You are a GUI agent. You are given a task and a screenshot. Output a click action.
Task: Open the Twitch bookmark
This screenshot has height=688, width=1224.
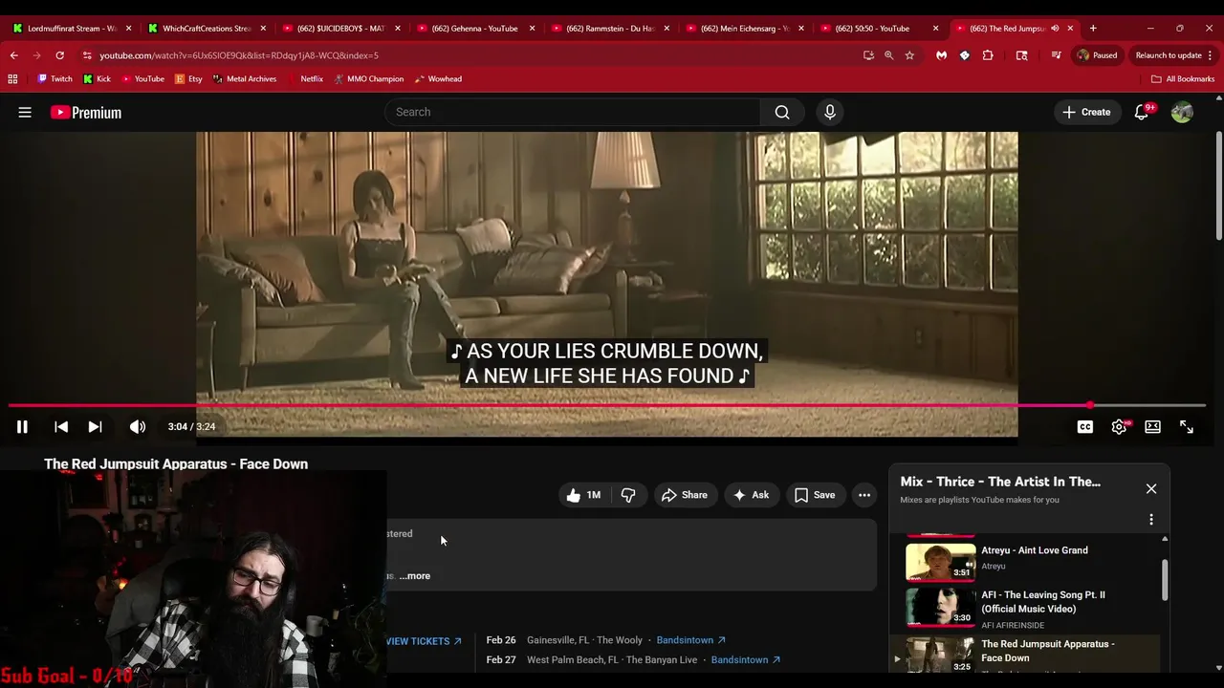[x=55, y=79]
